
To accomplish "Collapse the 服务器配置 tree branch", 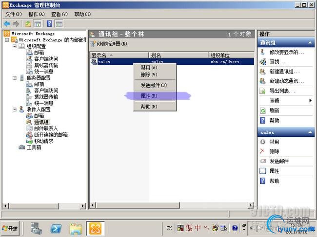I will 15,78.
